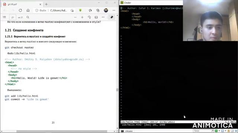This screenshot has height=133, width=238.
Task: Search inside the PDF document
Action: click(28, 17)
